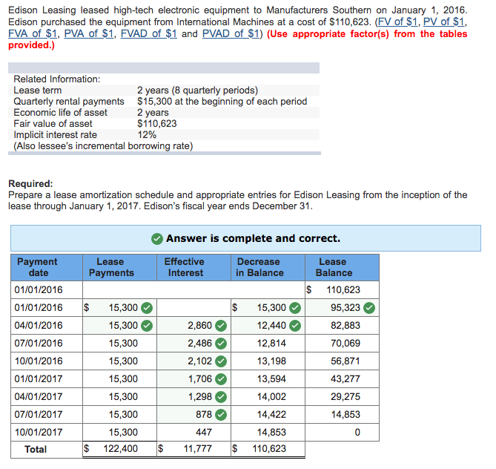Click the 70,069 lease balance cell
This screenshot has width=496, height=469.
343,344
